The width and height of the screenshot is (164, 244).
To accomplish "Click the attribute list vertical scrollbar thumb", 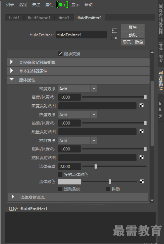I will (x=152, y=113).
